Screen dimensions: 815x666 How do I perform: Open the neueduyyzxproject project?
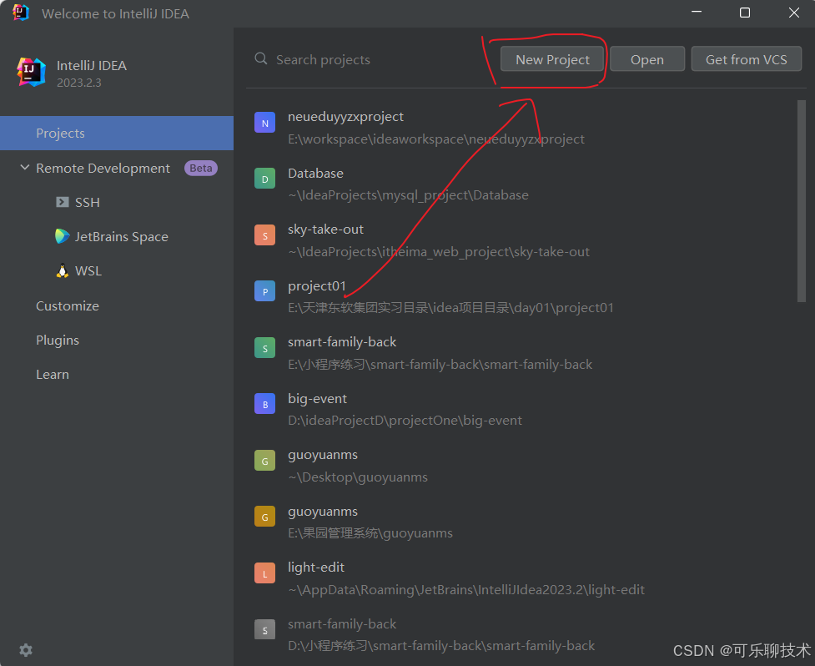coord(345,117)
